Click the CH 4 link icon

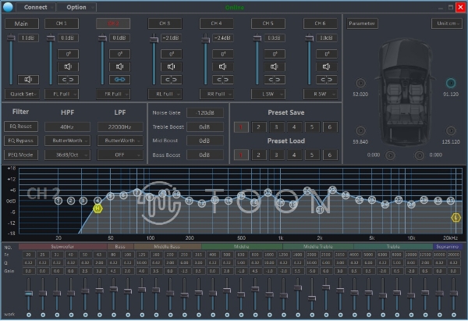tap(223, 79)
